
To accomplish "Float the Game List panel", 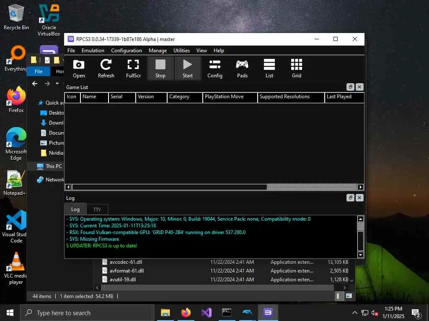I will [351, 87].
